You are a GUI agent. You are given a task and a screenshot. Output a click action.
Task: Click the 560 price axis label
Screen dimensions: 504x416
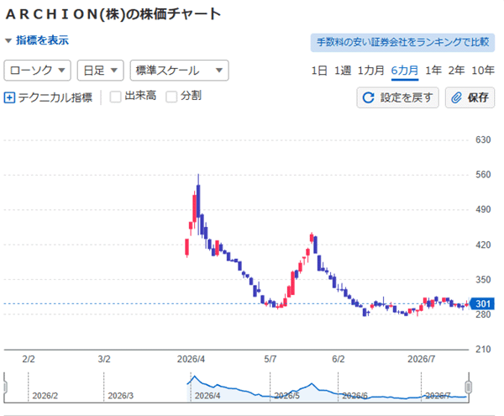(x=483, y=175)
